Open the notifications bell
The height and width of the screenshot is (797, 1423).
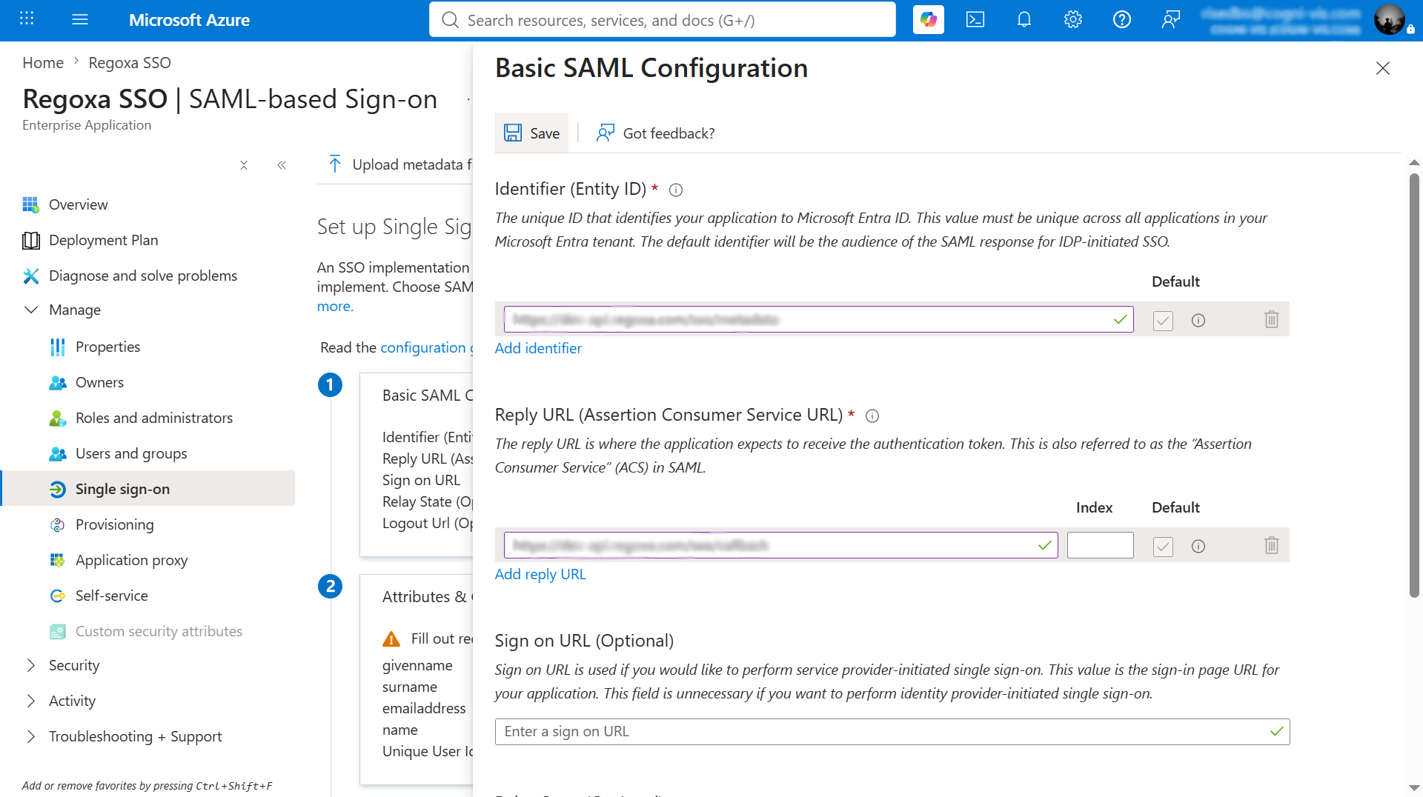point(1024,20)
